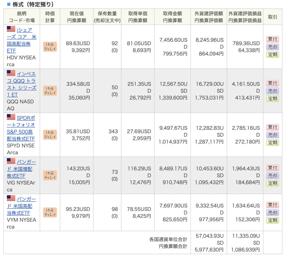Viewport: 287px width, 258px height.
Task: Set up 定期 purchase for QQQ
Action: [x=272, y=99]
